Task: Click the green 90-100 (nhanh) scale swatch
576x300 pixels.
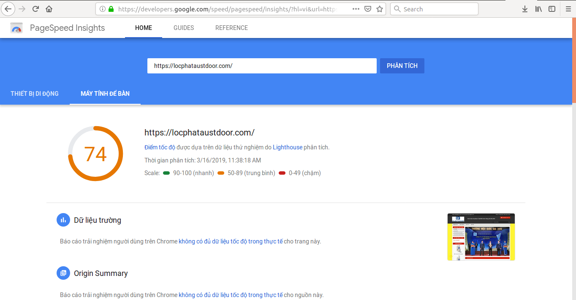Action: (166, 173)
